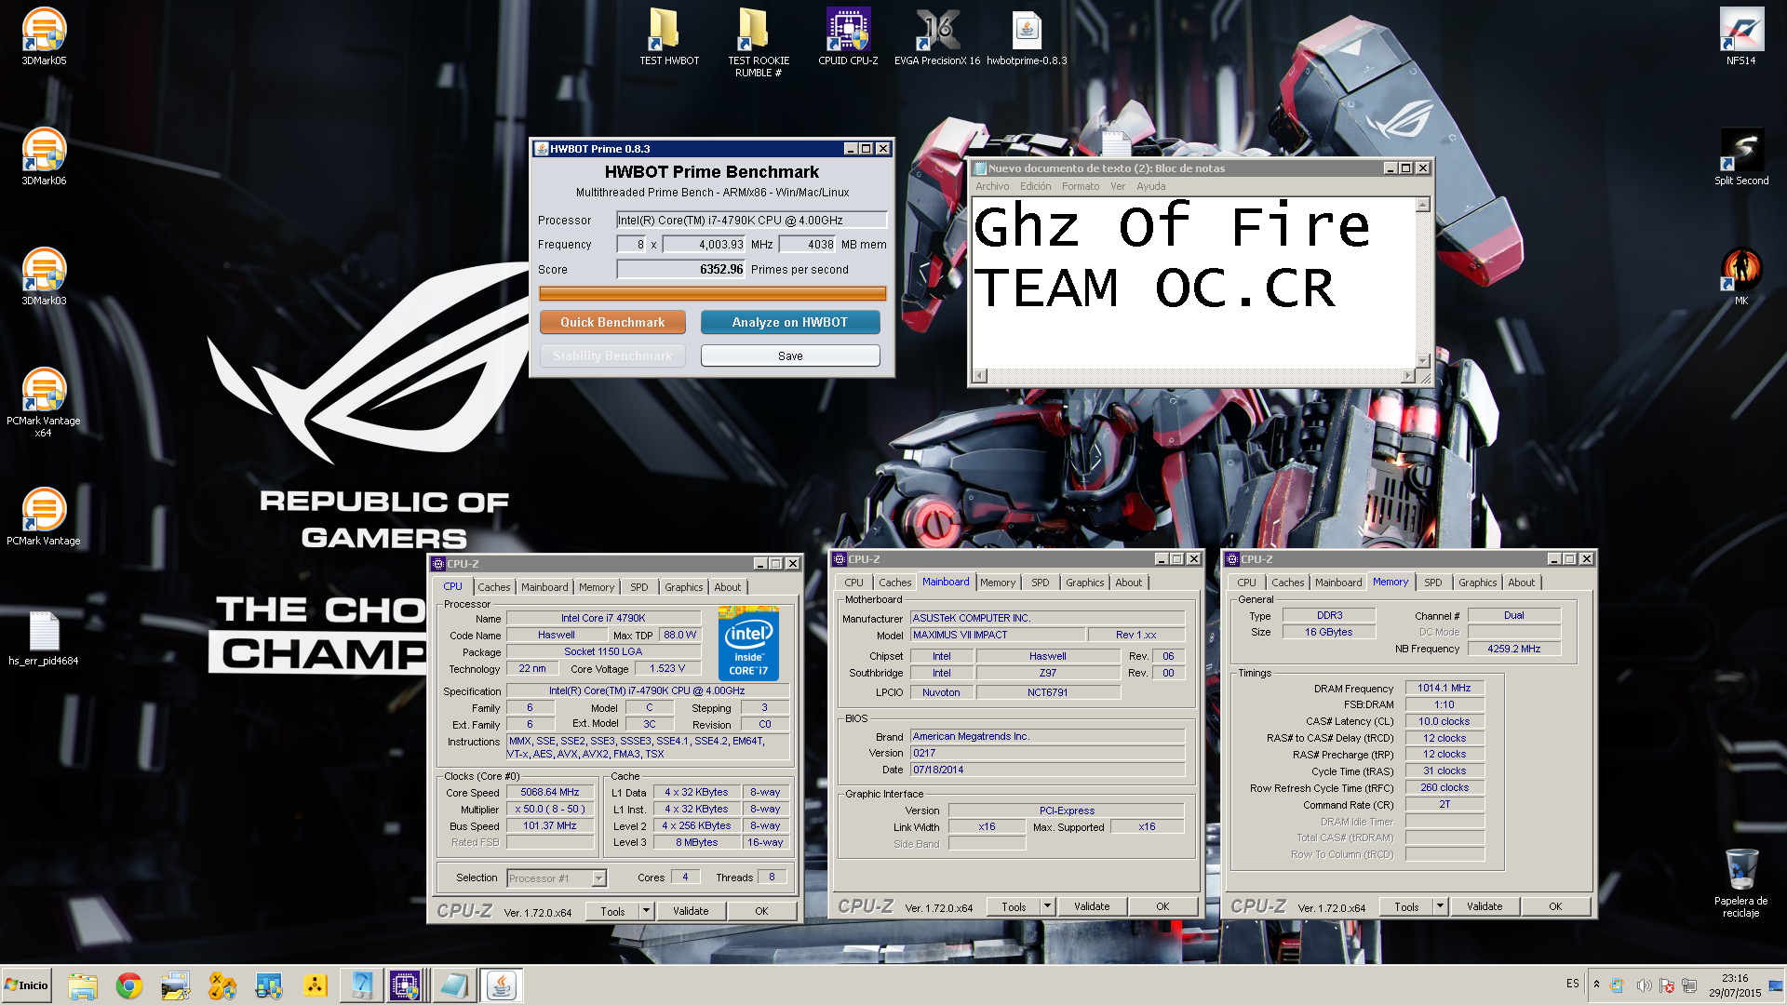Click the Inicio start button
This screenshot has width=1787, height=1005.
27,985
